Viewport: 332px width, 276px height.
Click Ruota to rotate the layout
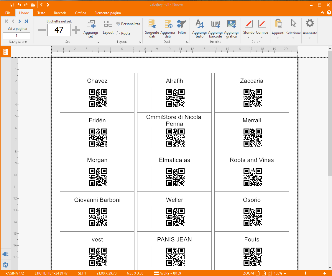123,33
